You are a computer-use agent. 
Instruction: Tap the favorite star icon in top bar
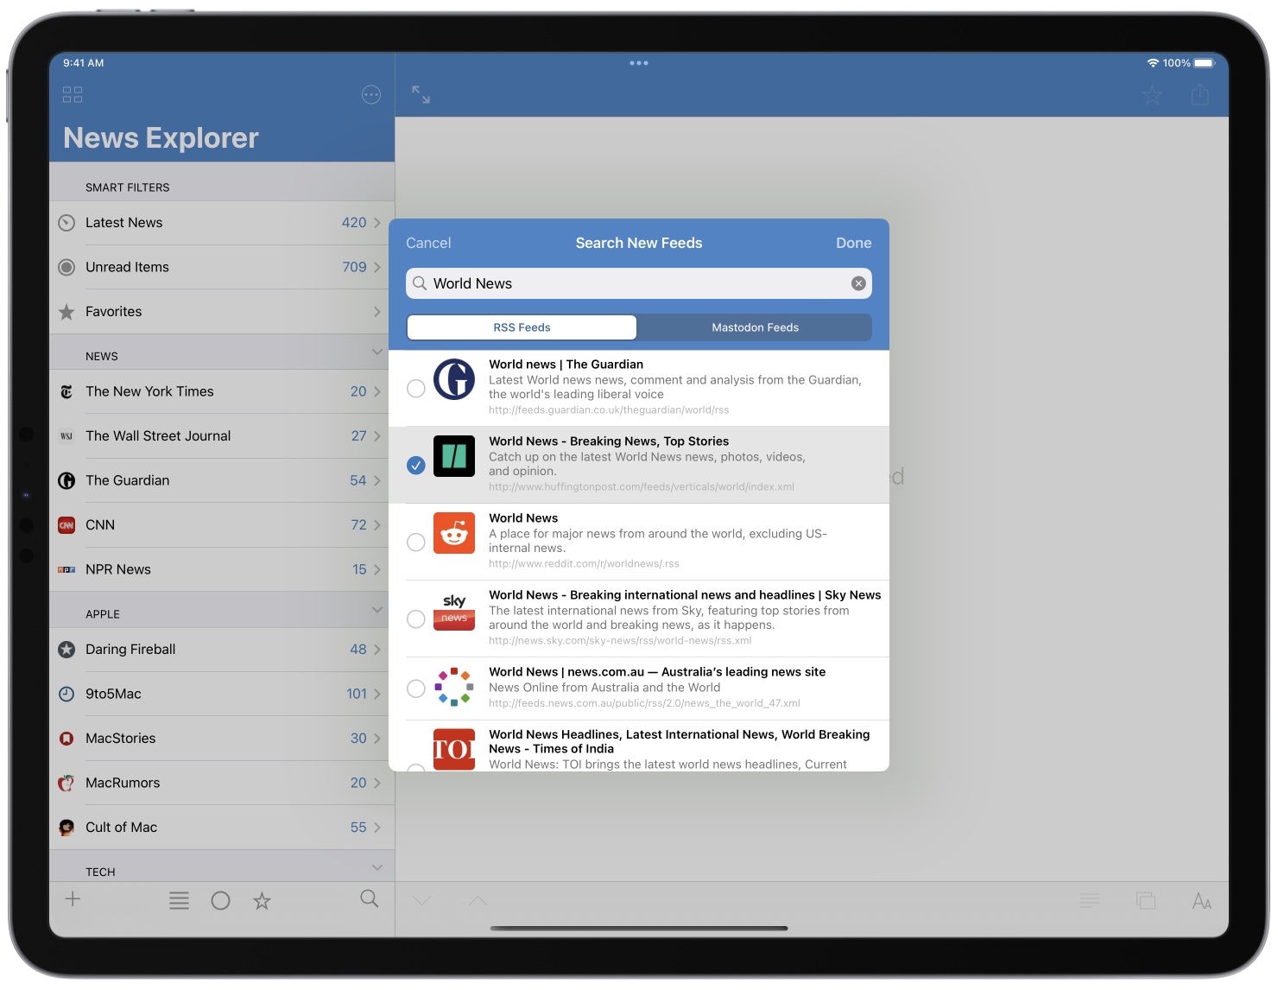(1152, 95)
